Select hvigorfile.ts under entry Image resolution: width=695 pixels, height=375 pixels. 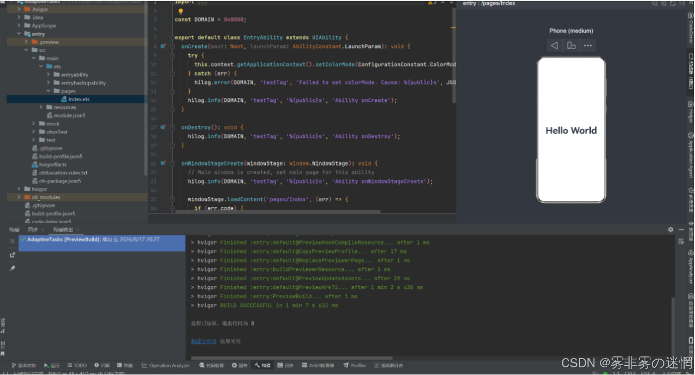tap(49, 165)
